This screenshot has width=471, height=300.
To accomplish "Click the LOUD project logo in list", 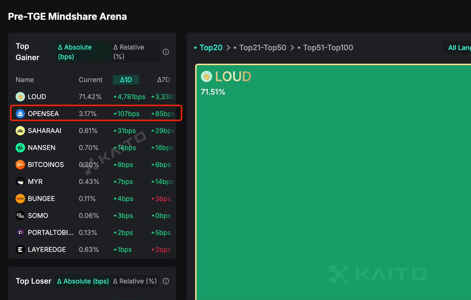I will 20,97.
